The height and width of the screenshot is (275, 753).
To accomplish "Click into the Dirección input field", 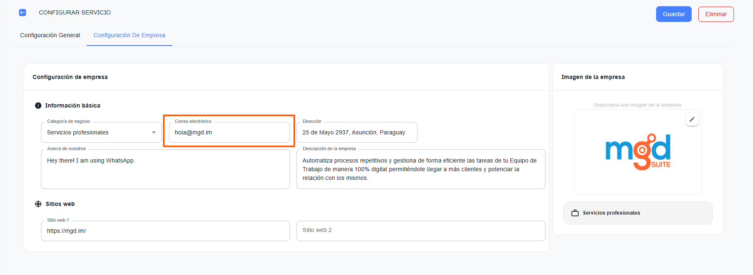I will [357, 132].
